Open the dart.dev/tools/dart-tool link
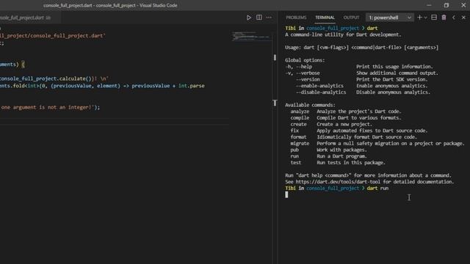 click(x=338, y=182)
